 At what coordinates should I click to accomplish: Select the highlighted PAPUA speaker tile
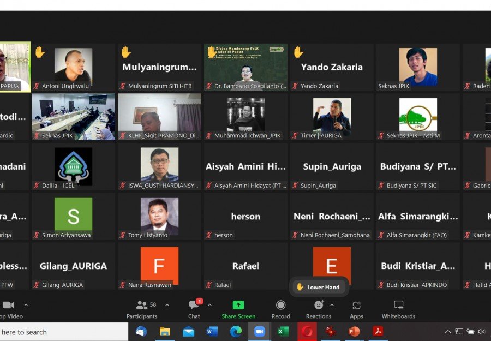(x=15, y=67)
